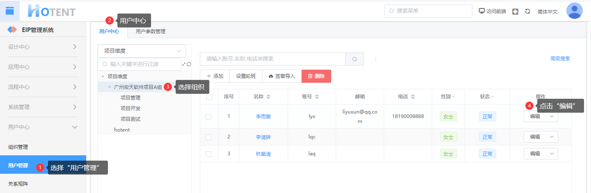
Task: Switch to the 用户参数管理 tab
Action: coord(150,31)
